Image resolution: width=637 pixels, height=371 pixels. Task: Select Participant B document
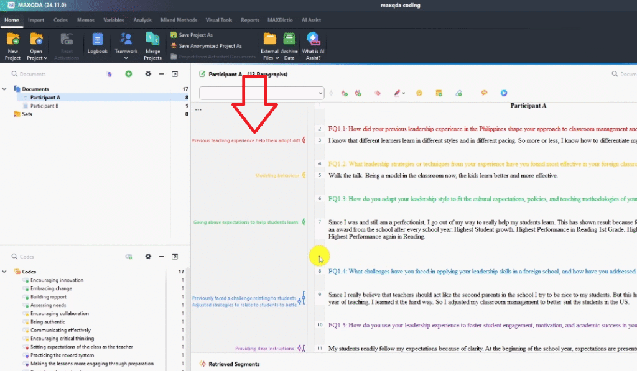click(44, 106)
